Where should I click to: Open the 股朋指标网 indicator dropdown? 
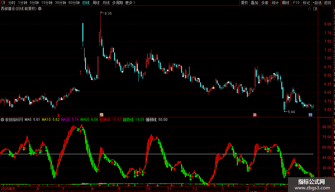click(2, 120)
